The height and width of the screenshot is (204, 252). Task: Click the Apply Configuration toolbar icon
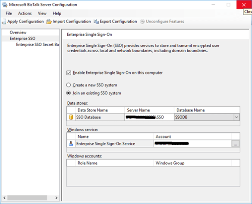pos(4,22)
